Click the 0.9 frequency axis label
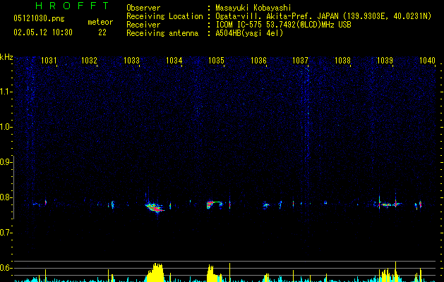The width and height of the screenshot is (444, 282). (6, 161)
